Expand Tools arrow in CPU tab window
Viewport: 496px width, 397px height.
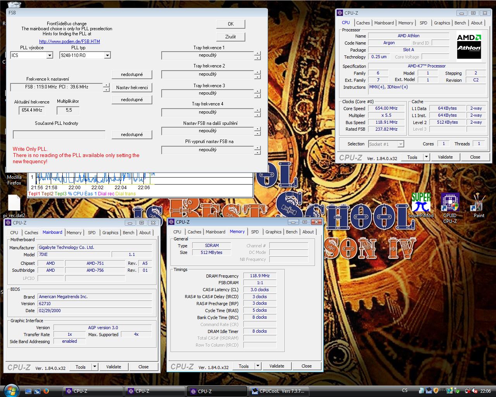click(426, 157)
